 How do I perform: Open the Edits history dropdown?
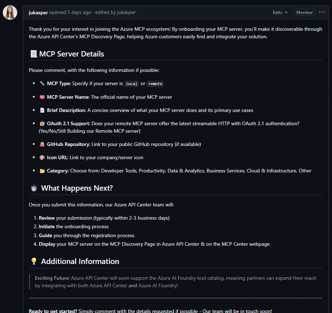[x=280, y=13]
